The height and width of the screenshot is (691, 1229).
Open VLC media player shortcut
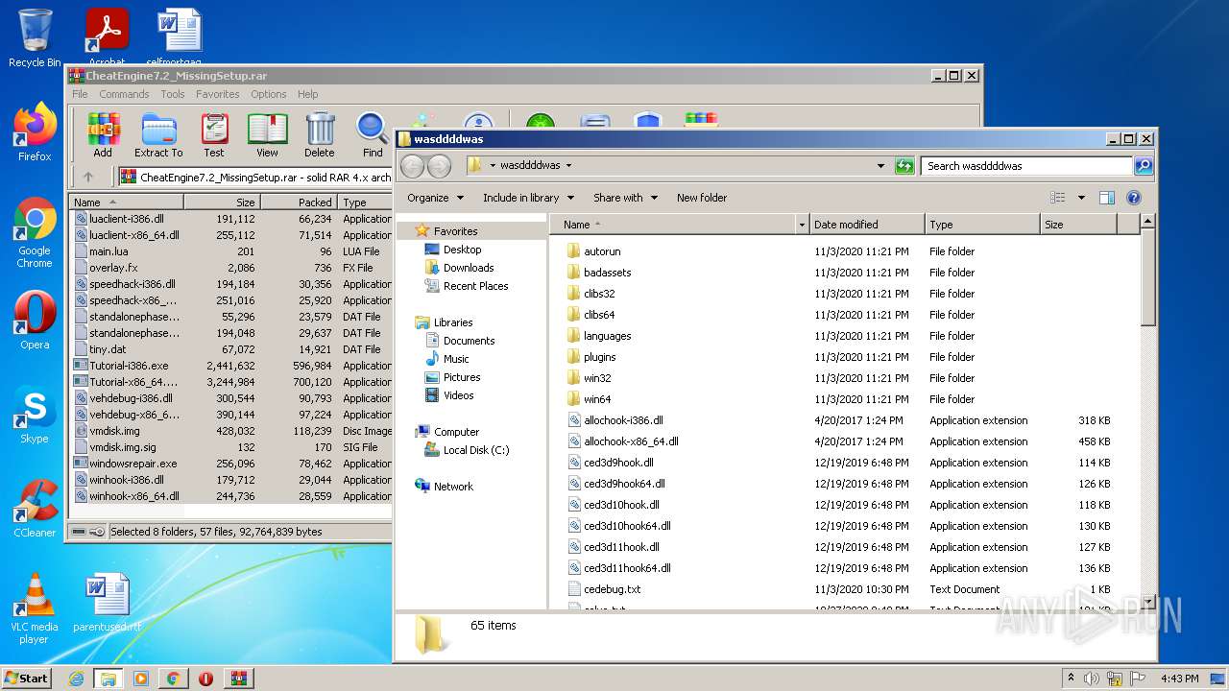coord(35,608)
